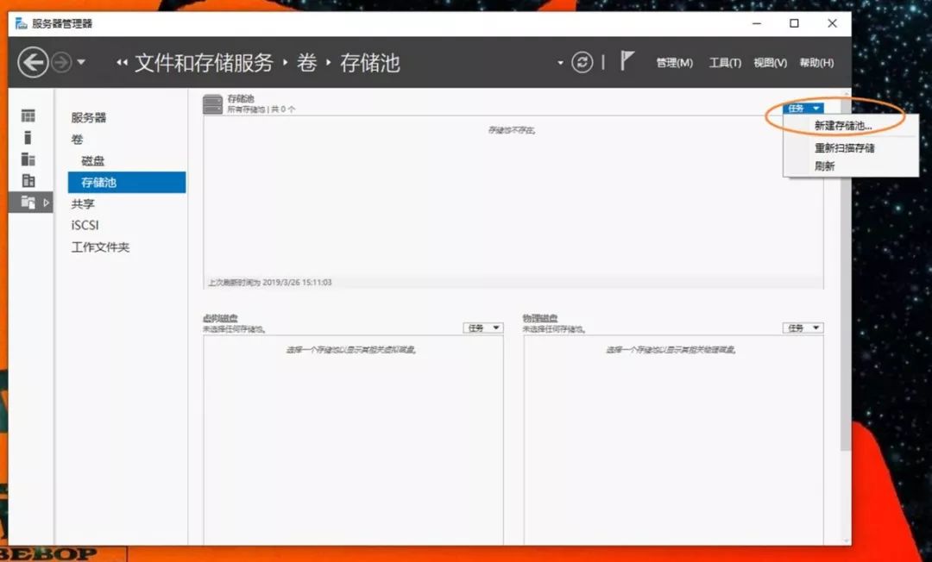
Task: Open the 帮助(H) menu
Action: (x=816, y=62)
